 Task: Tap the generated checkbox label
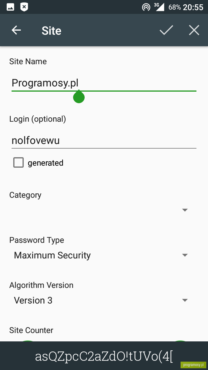[45, 163]
